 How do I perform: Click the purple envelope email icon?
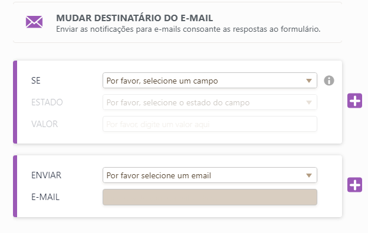pos(34,22)
